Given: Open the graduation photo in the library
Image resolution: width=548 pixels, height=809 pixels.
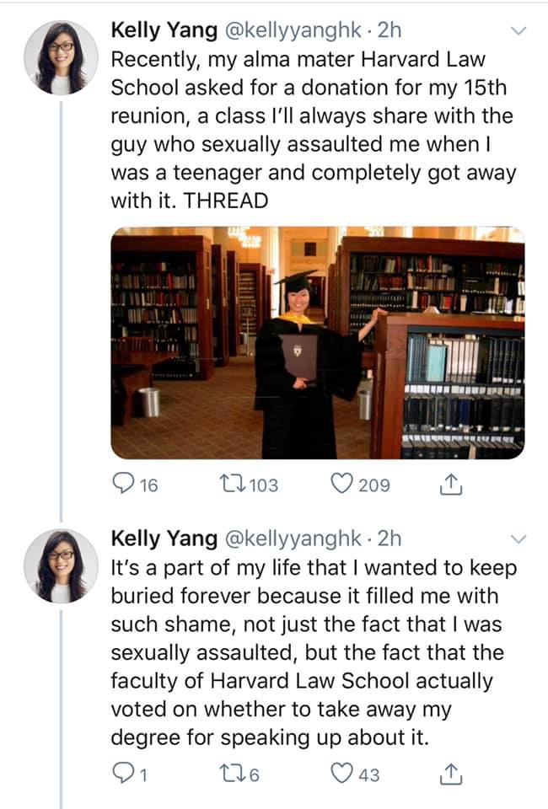Looking at the screenshot, I should [x=318, y=343].
